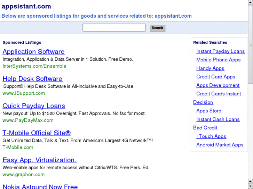This screenshot has width=253, height=189.
Task: Click the www.graphon.com URL text
Action: pos(24,174)
